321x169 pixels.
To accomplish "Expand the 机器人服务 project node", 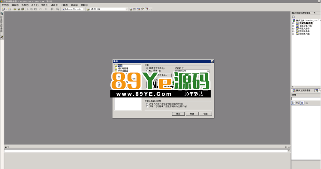I will 293,28.
